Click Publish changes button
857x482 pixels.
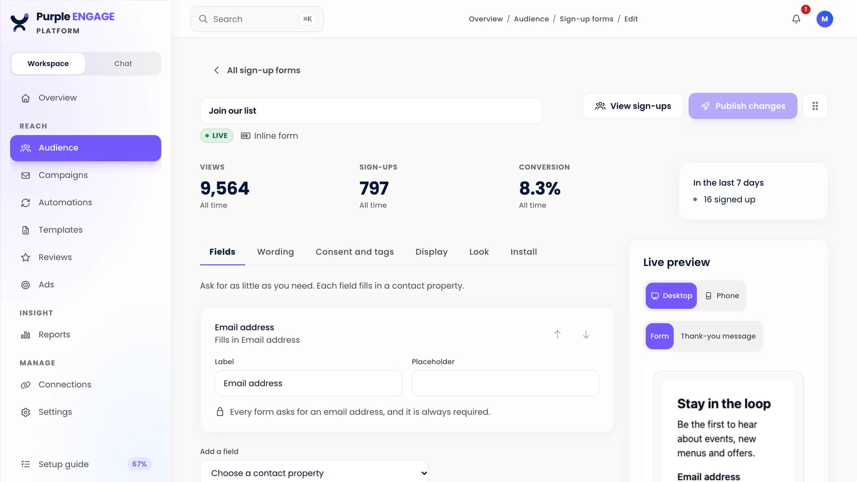pyautogui.click(x=743, y=106)
